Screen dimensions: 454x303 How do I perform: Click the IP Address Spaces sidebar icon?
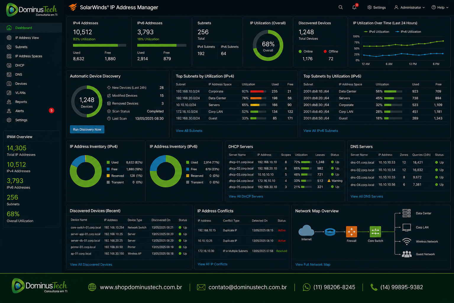(9, 56)
